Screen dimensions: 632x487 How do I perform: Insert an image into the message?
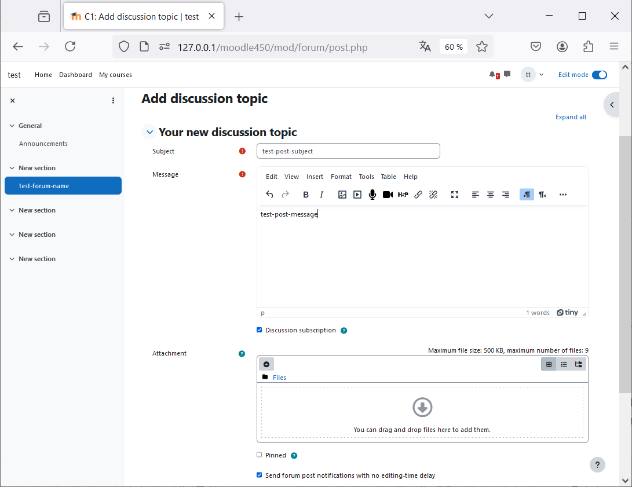click(342, 195)
